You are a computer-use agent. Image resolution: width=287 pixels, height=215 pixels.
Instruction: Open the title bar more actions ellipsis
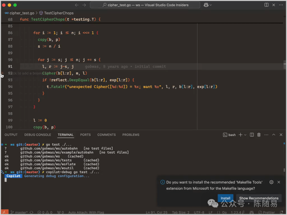click(x=281, y=5)
